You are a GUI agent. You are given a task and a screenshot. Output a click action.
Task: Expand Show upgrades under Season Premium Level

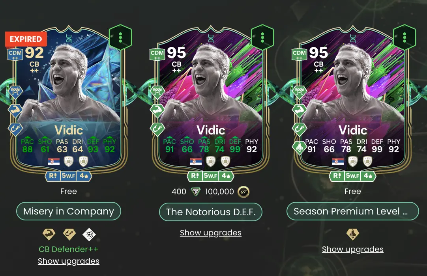[353, 249]
